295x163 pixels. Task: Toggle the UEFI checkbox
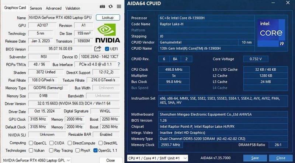click(x=107, y=49)
